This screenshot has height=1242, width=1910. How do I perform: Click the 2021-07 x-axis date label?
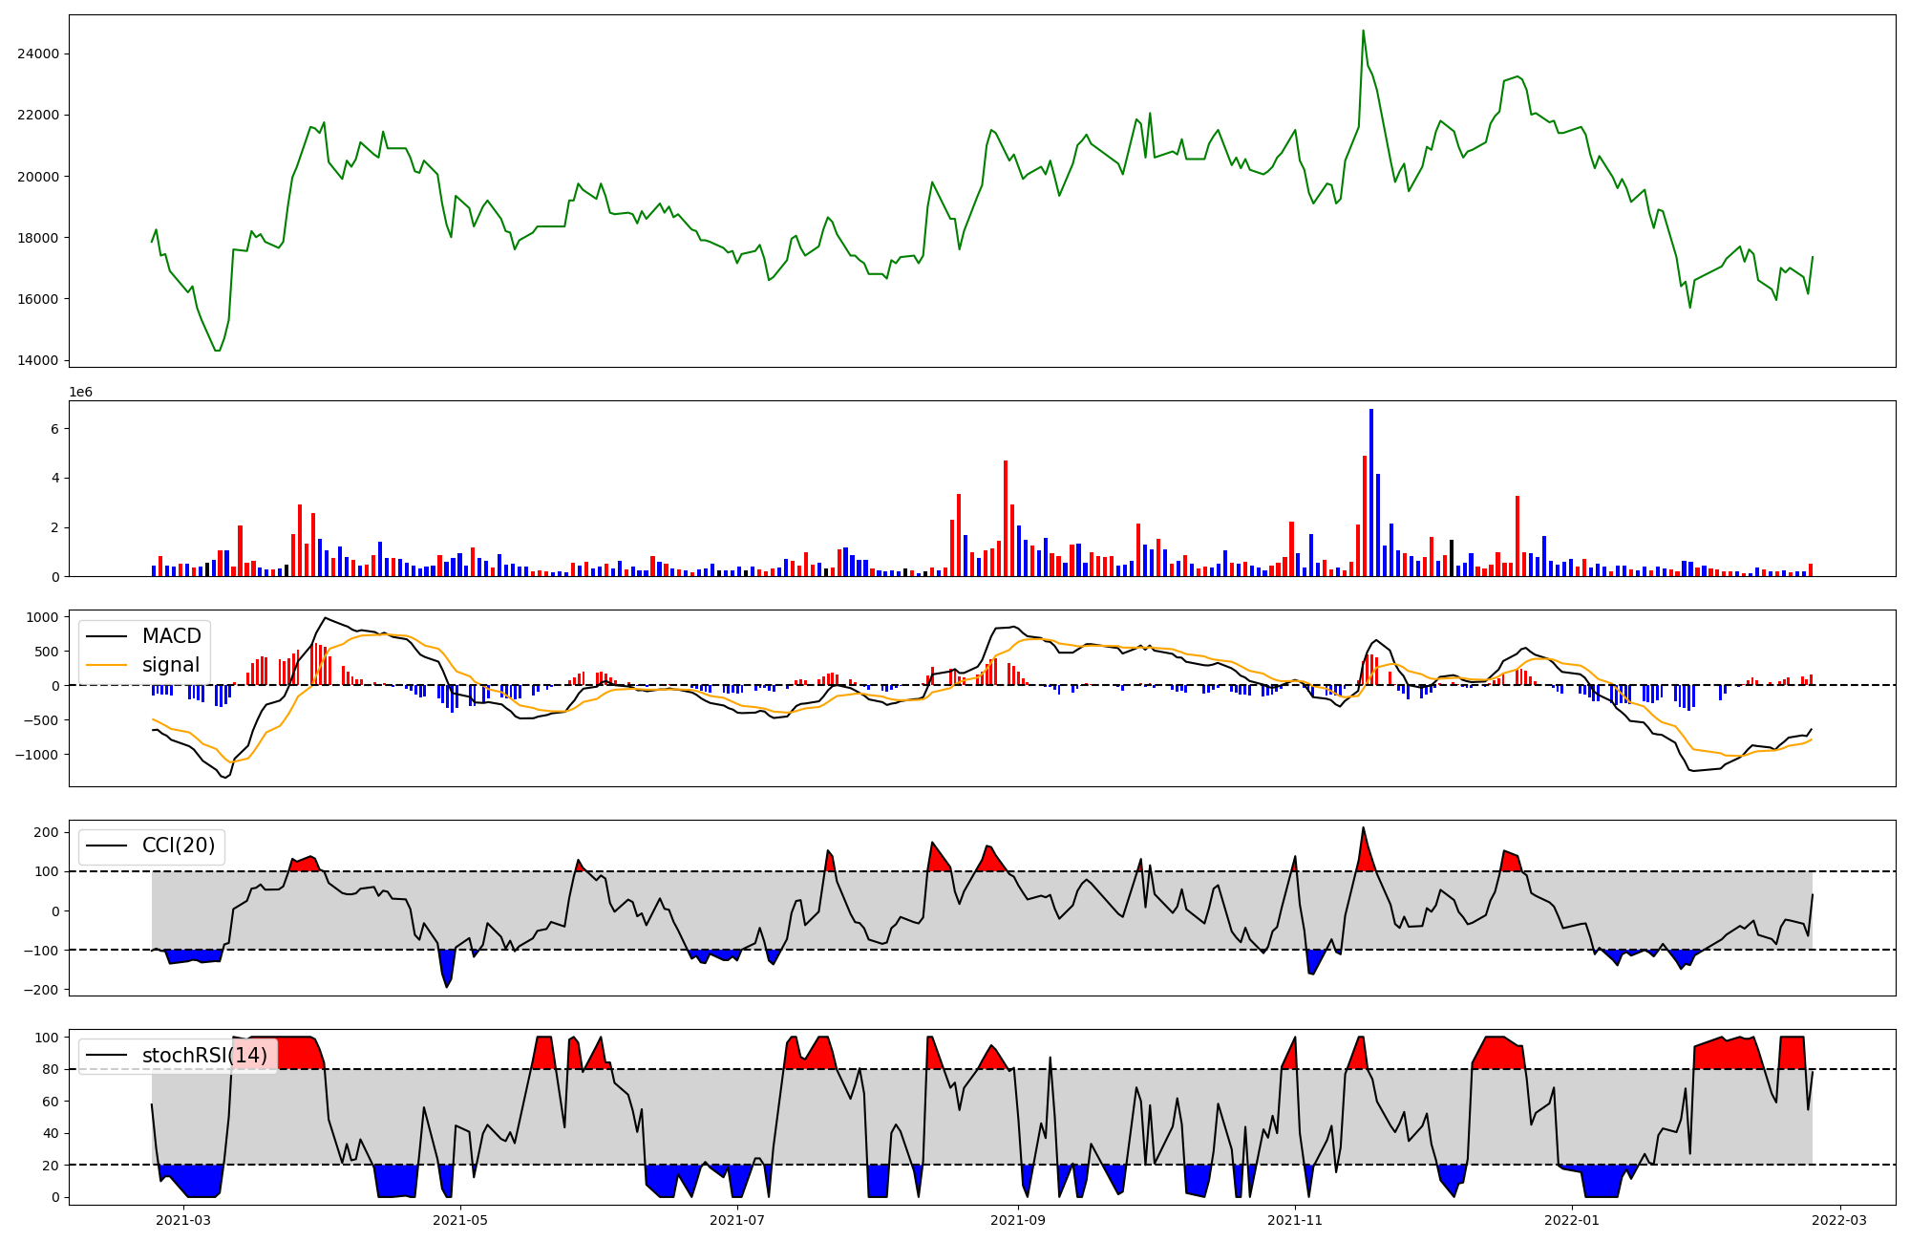pyautogui.click(x=738, y=1220)
